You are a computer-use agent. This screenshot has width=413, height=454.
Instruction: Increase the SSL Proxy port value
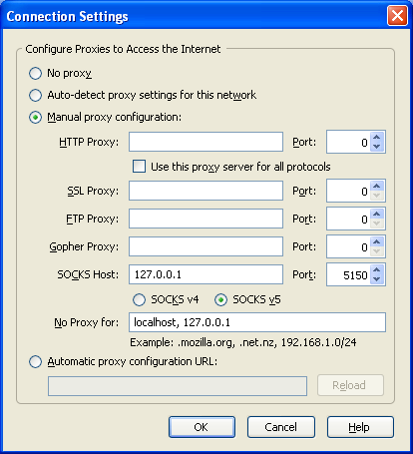point(376,186)
